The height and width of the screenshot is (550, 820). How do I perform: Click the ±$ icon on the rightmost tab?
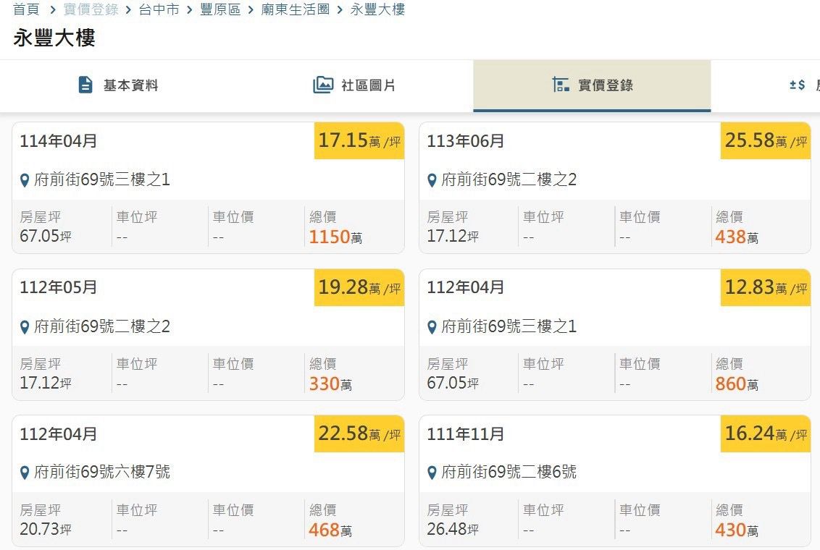pos(798,85)
